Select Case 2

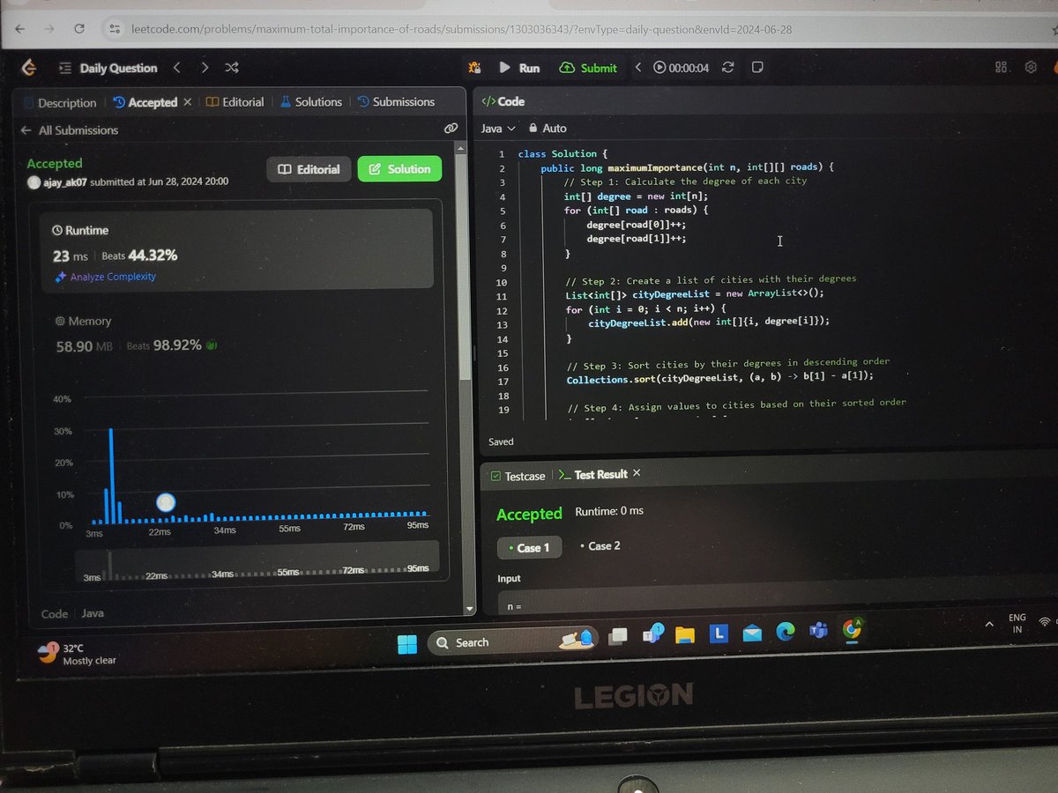600,546
